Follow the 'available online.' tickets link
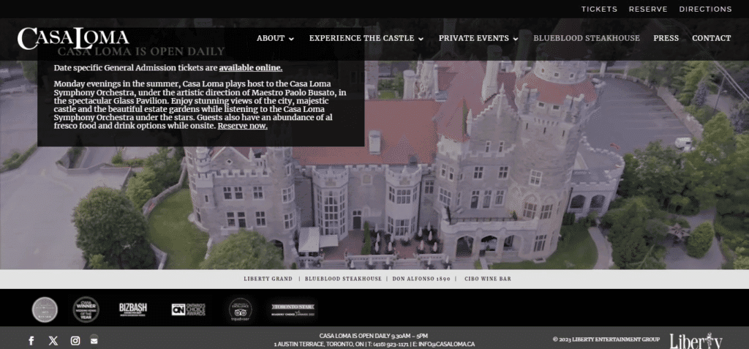 (250, 68)
